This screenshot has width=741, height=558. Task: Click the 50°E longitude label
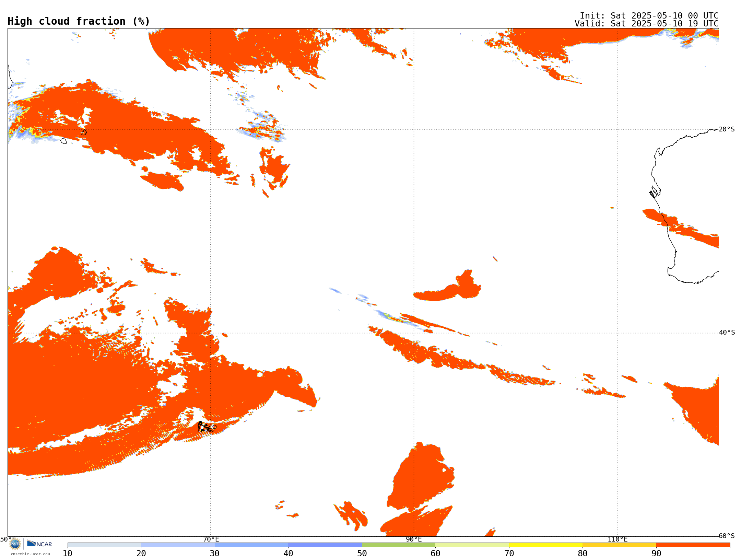(x=8, y=539)
